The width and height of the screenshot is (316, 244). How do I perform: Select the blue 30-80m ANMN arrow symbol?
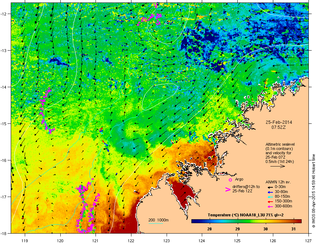point(270,192)
